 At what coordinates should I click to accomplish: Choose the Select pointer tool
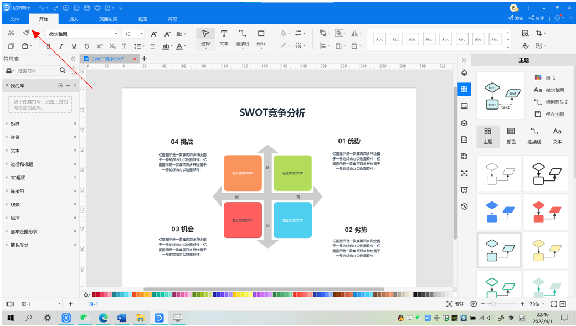pyautogui.click(x=205, y=38)
